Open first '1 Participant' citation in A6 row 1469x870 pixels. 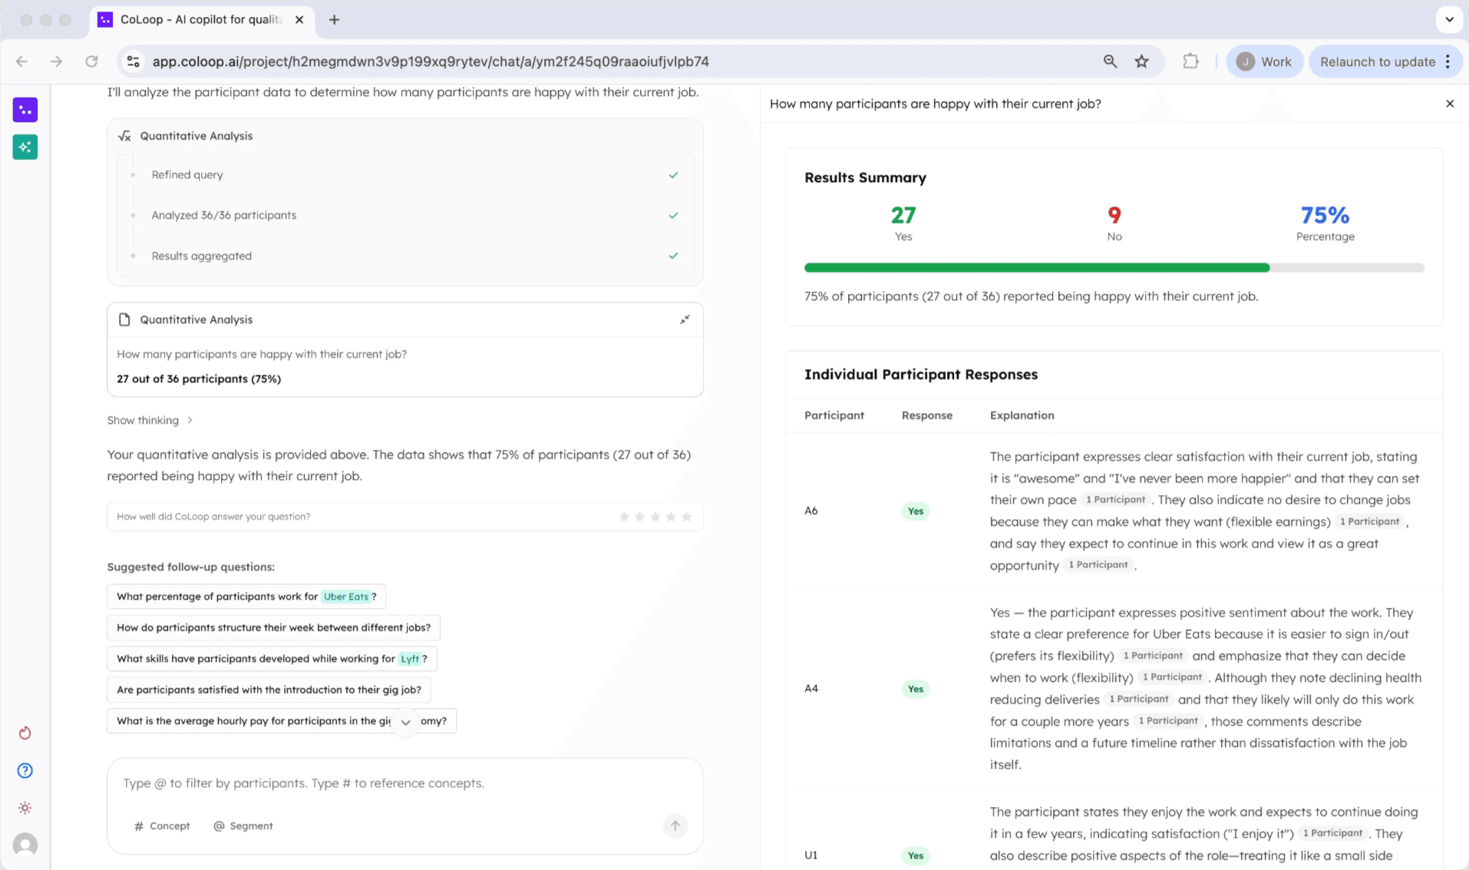[x=1115, y=500]
